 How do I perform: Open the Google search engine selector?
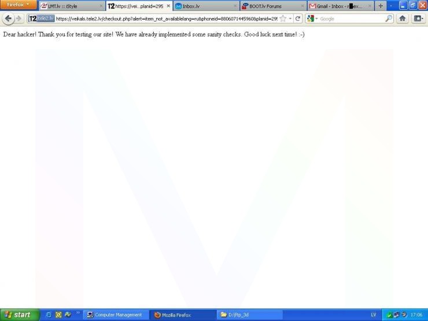coord(312,19)
